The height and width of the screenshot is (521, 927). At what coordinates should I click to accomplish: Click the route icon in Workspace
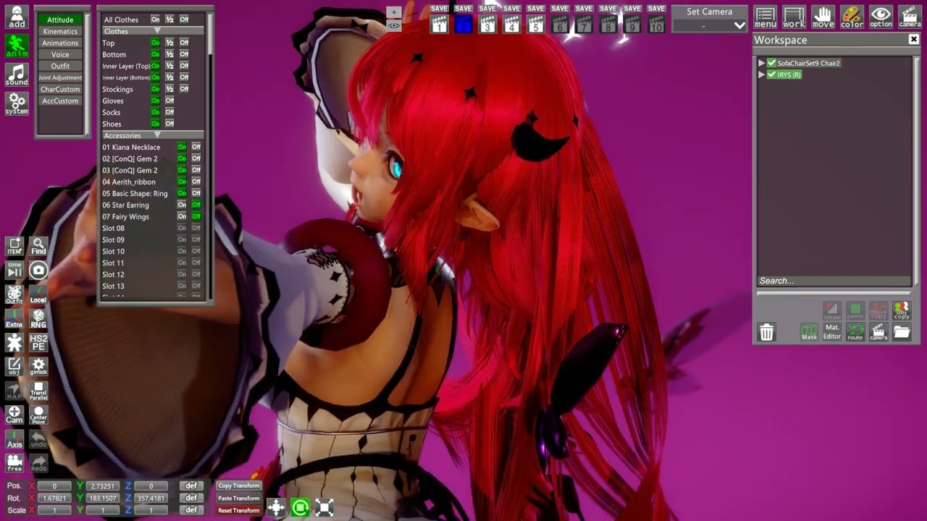click(855, 332)
